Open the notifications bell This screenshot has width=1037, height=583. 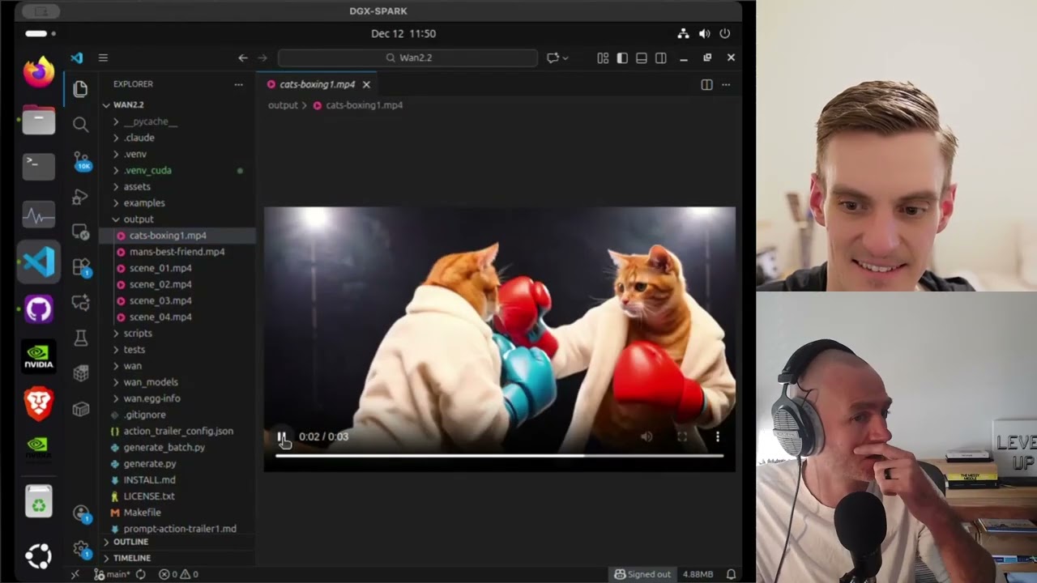[731, 574]
